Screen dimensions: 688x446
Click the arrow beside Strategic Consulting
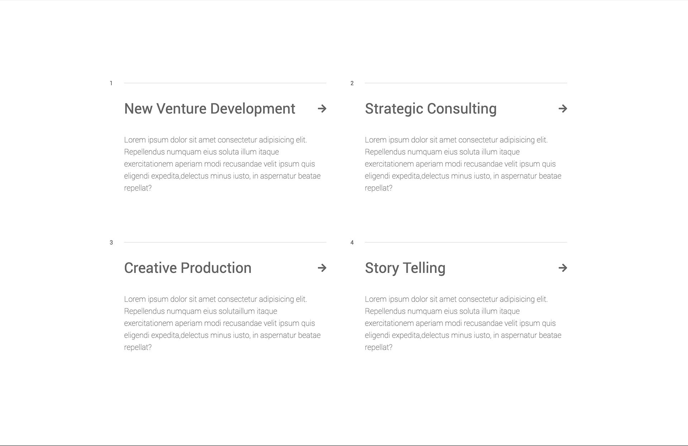[x=563, y=109]
